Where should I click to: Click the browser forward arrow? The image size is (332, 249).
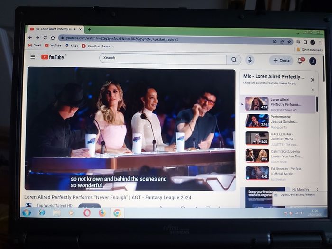(37, 37)
